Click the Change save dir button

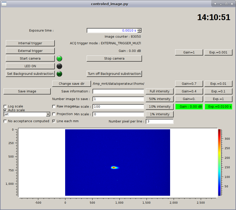[x=71, y=83]
